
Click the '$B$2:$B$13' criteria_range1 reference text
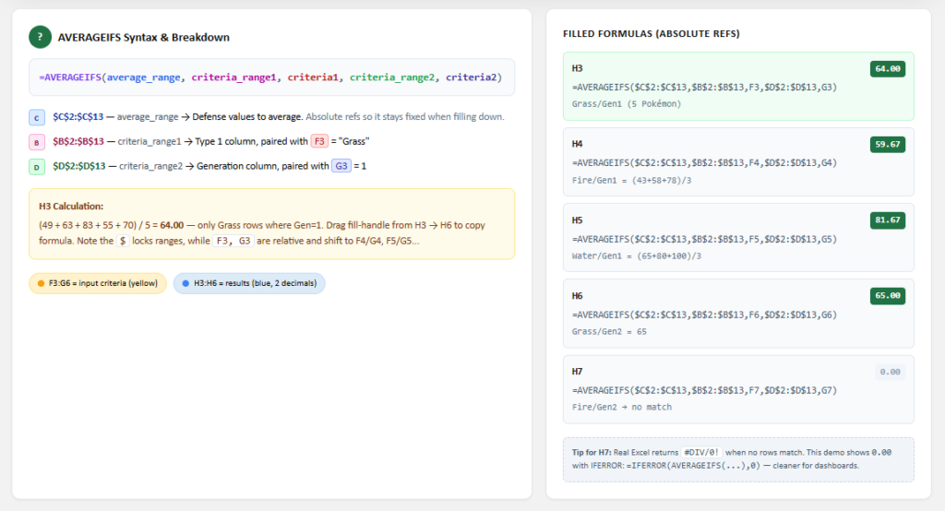click(x=78, y=142)
